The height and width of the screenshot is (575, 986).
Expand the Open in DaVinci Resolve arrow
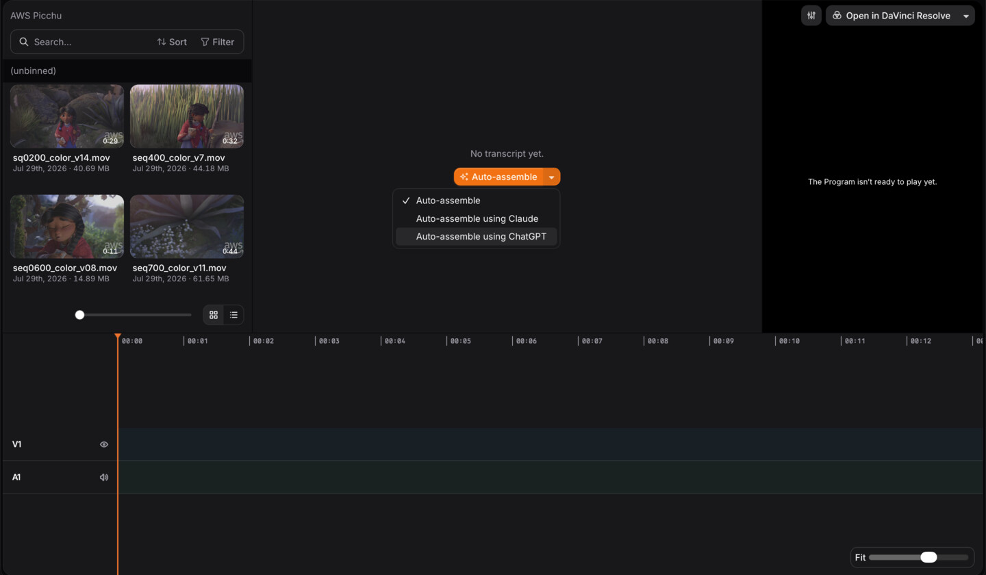[x=966, y=16]
